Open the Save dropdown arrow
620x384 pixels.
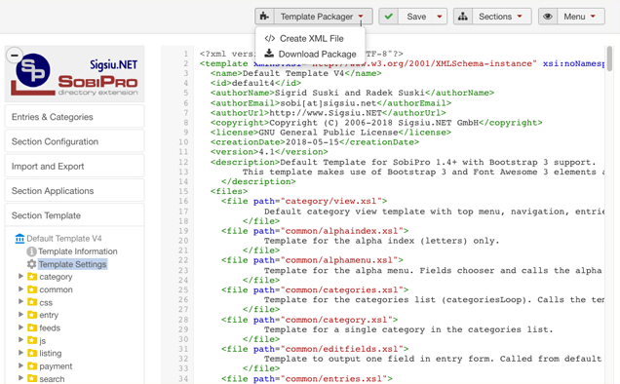(x=440, y=17)
